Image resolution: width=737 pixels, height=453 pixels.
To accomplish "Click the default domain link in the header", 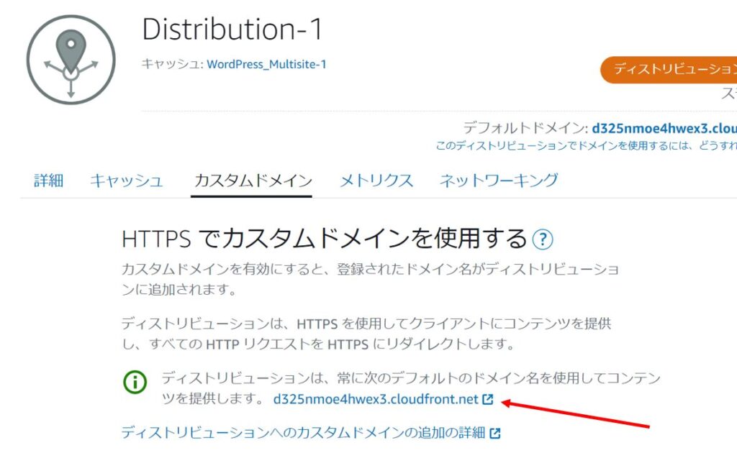I will (664, 129).
